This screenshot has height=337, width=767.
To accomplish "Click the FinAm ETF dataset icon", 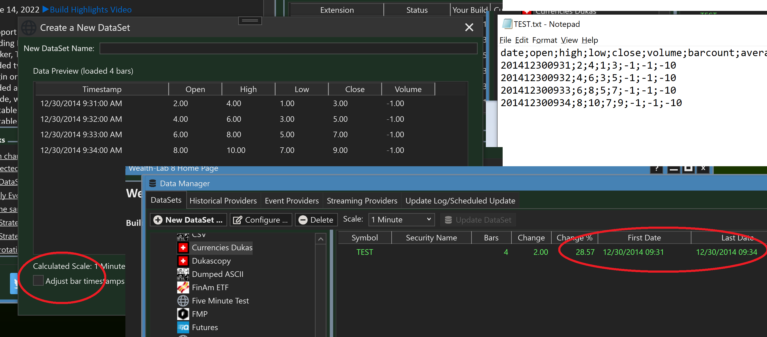I will coord(183,287).
